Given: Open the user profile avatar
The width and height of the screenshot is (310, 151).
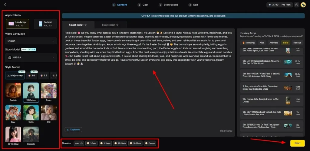Looking at the screenshot, I should pyautogui.click(x=303, y=5).
